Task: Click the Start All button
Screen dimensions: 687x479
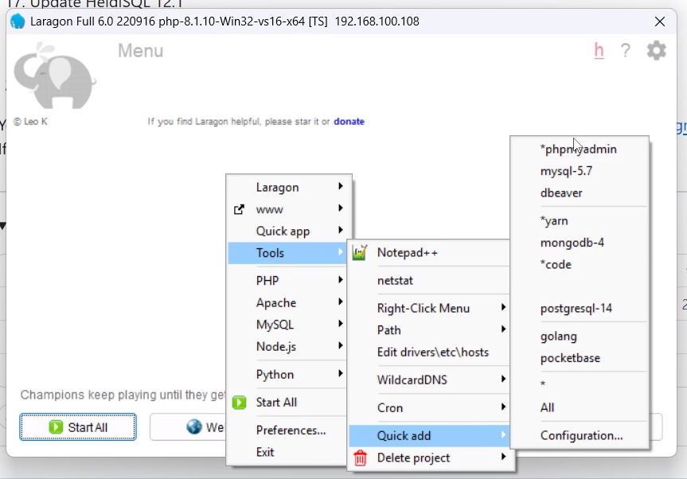Action: [x=78, y=427]
